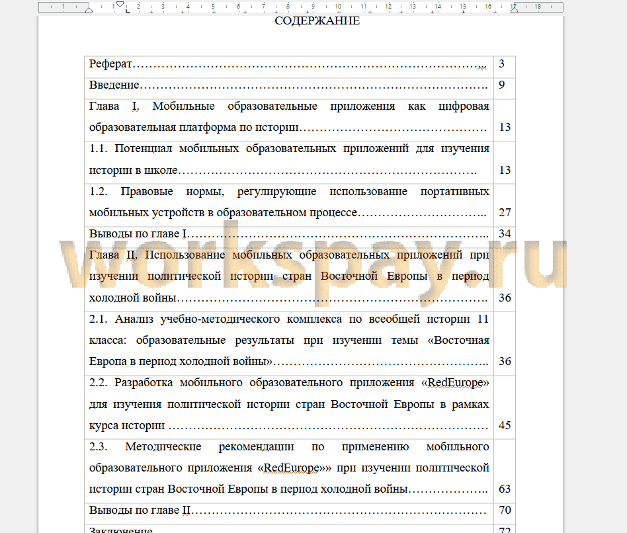The width and height of the screenshot is (627, 533).
Task: Click the heading "СОДЕРЖАНИЕ"
Action: point(317,20)
